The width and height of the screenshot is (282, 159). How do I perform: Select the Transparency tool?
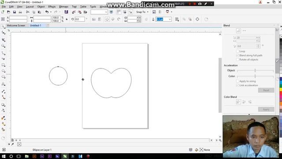coord(3,110)
